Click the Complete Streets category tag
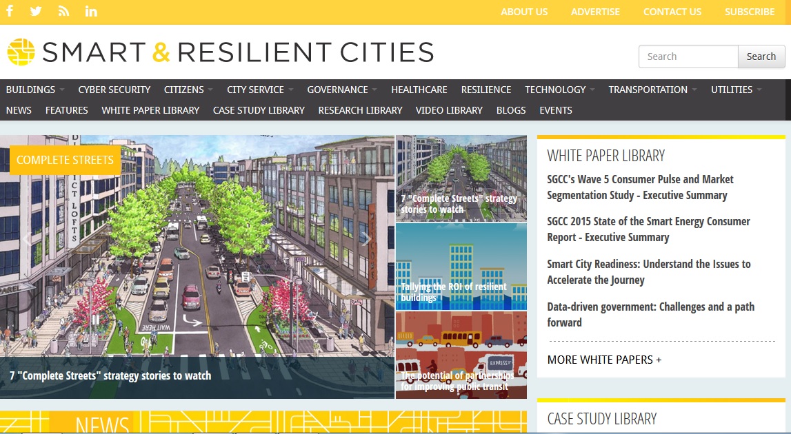Viewport: 791px width, 434px height. [x=65, y=161]
